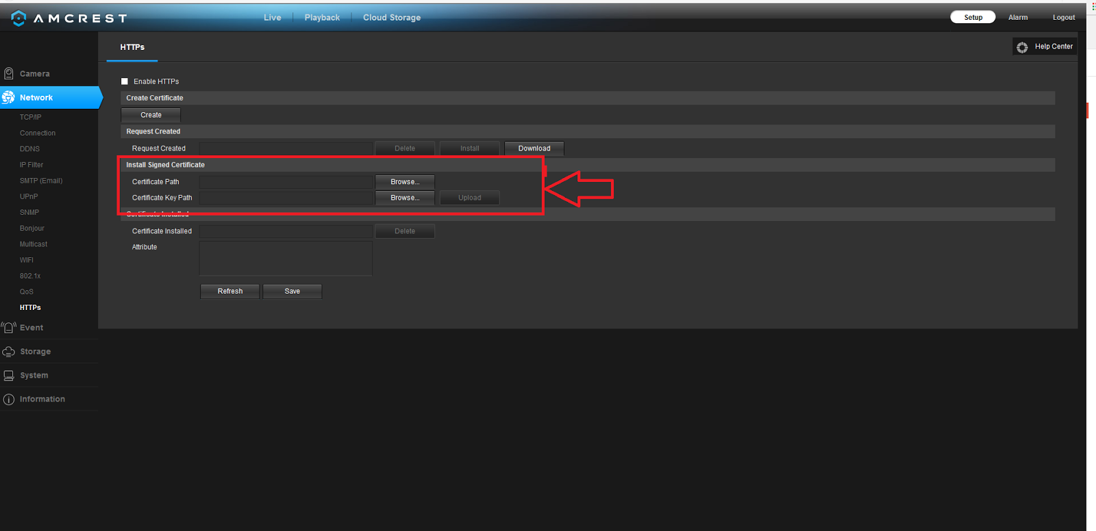Switch to the Live view tab

[x=273, y=18]
